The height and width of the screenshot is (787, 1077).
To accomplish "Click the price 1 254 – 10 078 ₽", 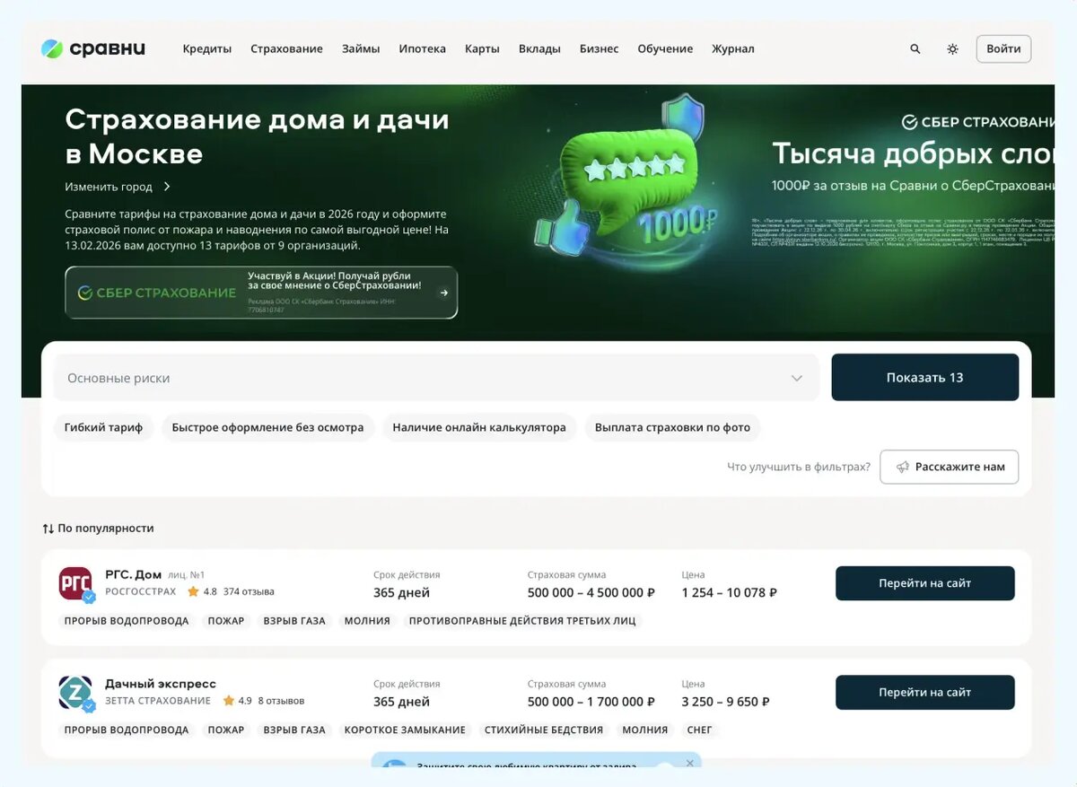I will point(730,592).
